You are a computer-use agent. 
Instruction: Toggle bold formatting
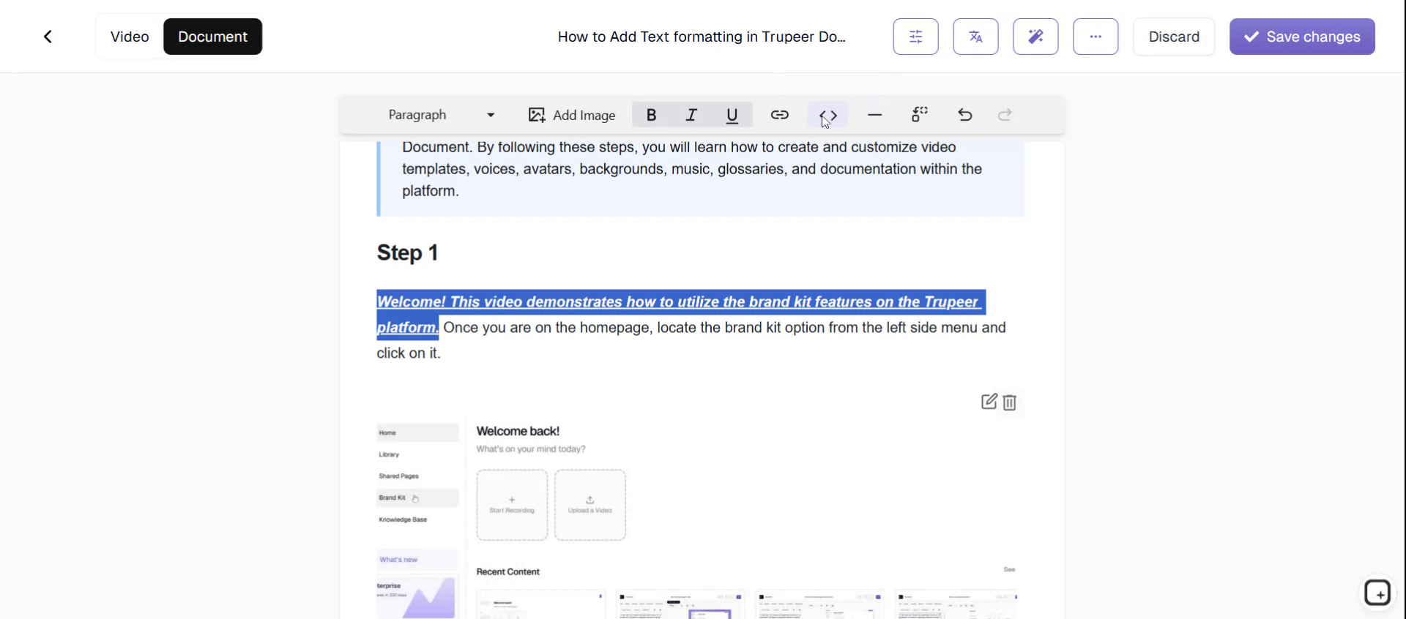point(651,115)
